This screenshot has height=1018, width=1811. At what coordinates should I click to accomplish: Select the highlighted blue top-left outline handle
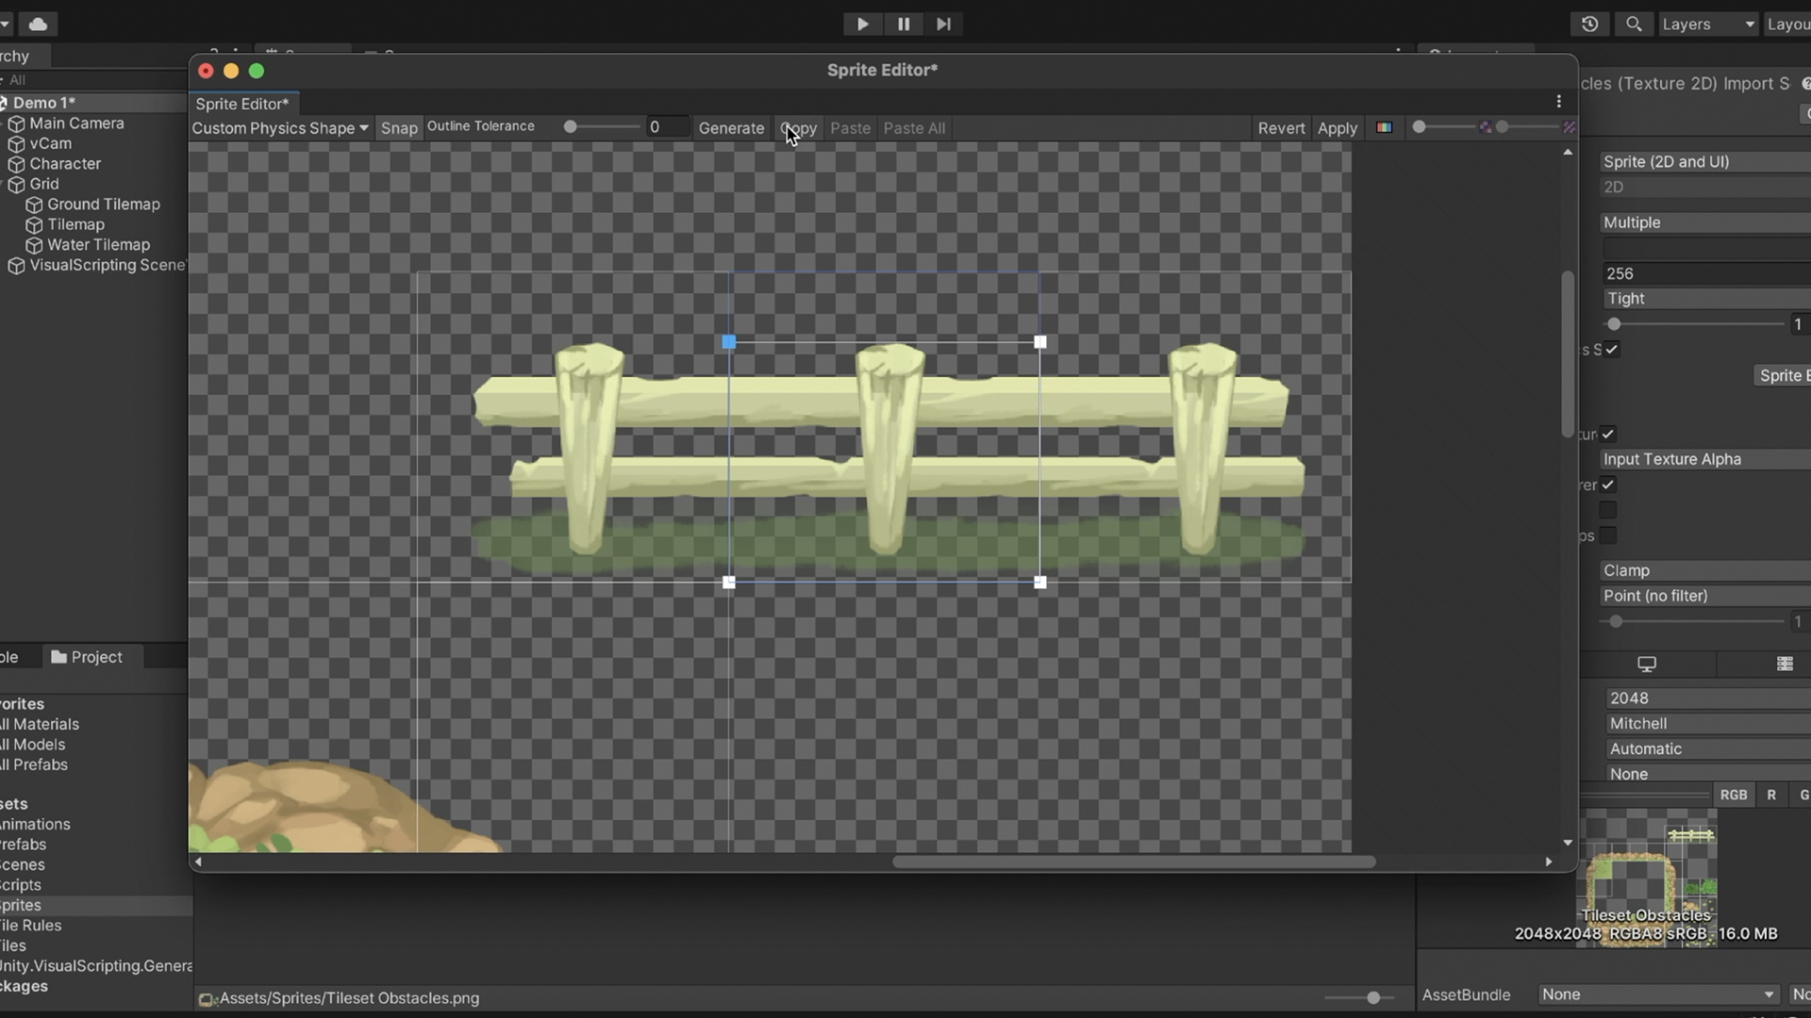[729, 342]
